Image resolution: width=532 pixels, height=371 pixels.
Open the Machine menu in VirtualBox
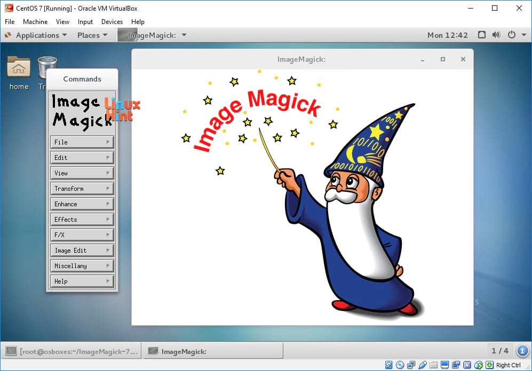click(35, 22)
